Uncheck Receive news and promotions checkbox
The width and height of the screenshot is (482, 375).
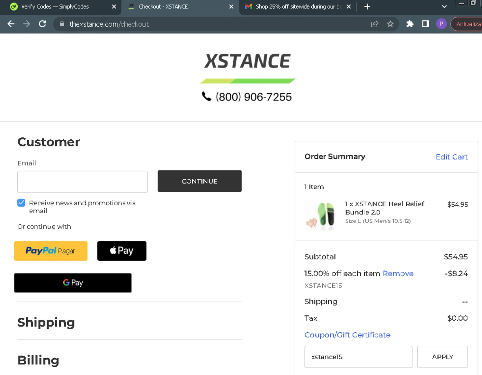coord(21,203)
